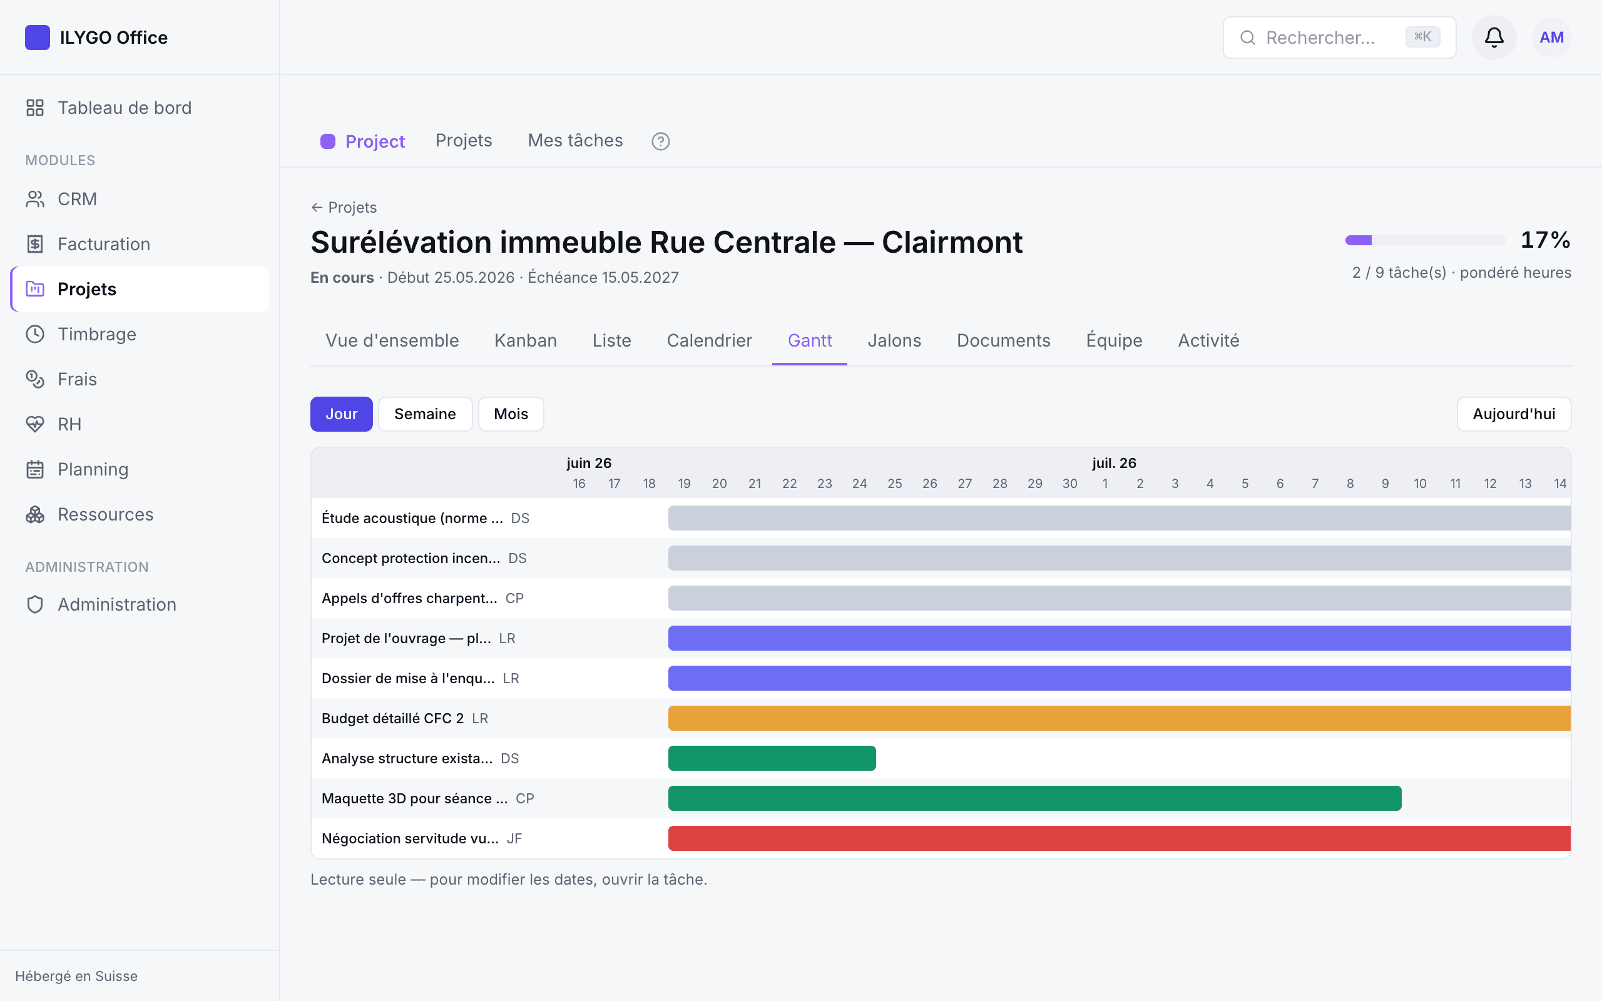Open task Négociation servitude vu...
This screenshot has height=1001, width=1602.
pyautogui.click(x=410, y=838)
